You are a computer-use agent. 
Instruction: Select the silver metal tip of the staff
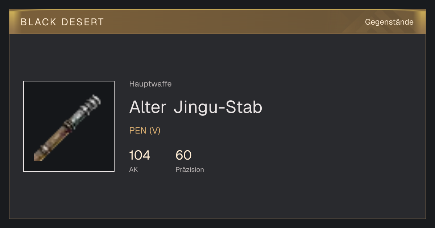91,102
